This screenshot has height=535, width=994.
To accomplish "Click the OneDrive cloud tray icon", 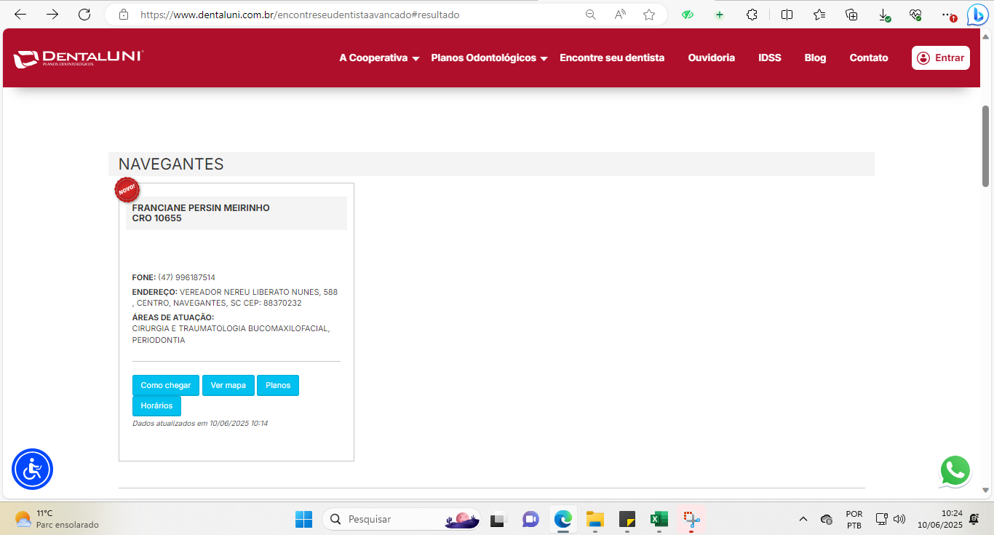I will coord(827,519).
